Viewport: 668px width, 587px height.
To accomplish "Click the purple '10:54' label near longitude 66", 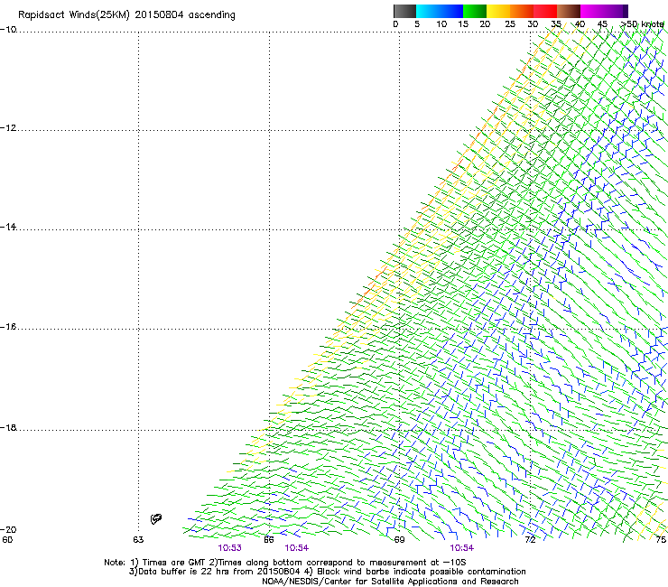I will pyautogui.click(x=296, y=548).
